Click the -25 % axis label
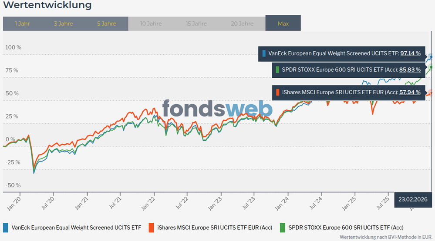Screen dimensions: 435x241 click(x=13, y=162)
